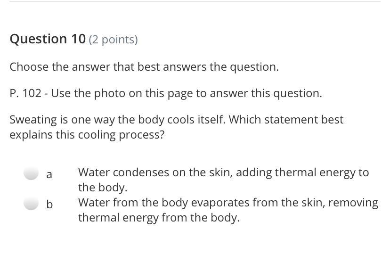
Task: Click the horizontal divider line above the question
Action: click(x=195, y=1)
